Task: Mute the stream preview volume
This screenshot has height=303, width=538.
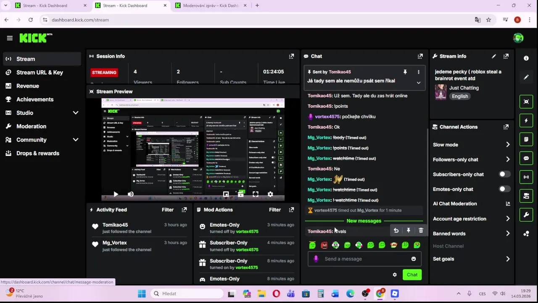Action: [x=130, y=194]
